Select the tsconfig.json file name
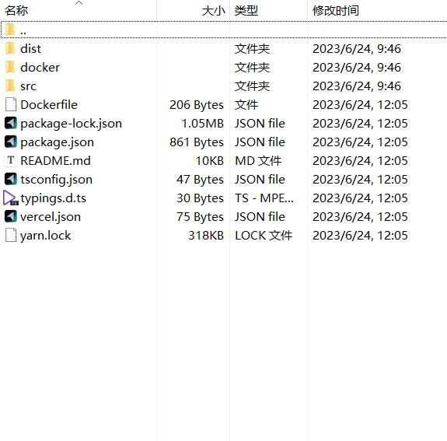The height and width of the screenshot is (441, 447). tap(57, 180)
